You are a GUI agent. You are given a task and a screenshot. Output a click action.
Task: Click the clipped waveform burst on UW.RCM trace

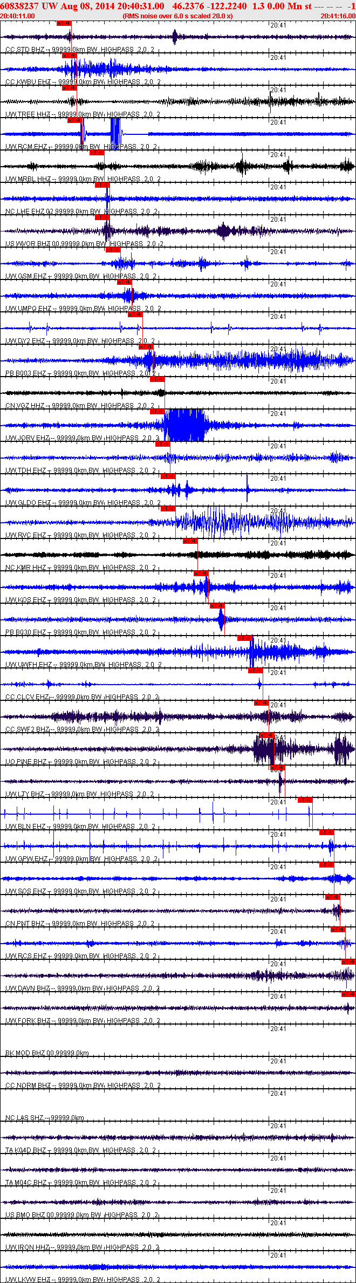pyautogui.click(x=115, y=132)
